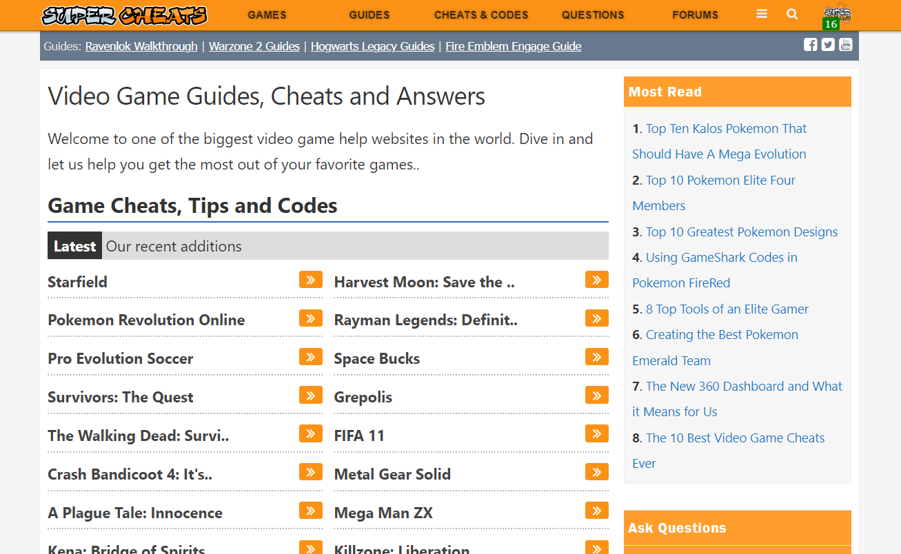Open Ravenlok Walkthrough guide link
This screenshot has width=901, height=554.
pos(141,46)
